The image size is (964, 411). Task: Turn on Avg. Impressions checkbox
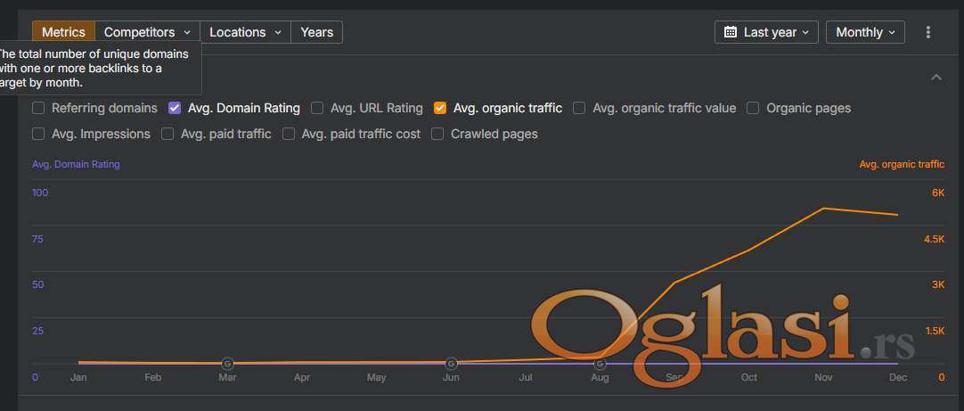[38, 134]
